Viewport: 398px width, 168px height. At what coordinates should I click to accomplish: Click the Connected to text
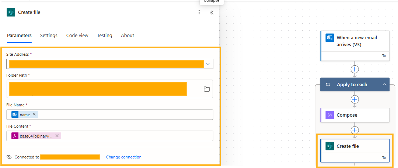pos(27,157)
